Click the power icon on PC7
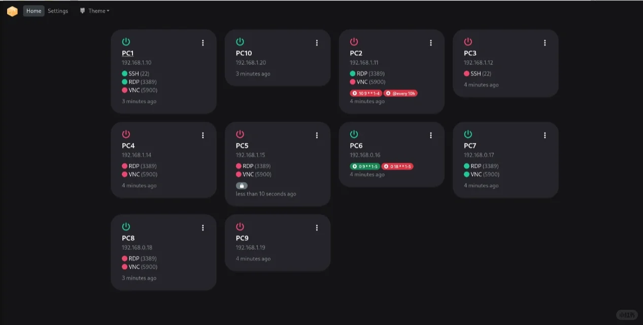Screen dimensions: 643x325 [468, 134]
